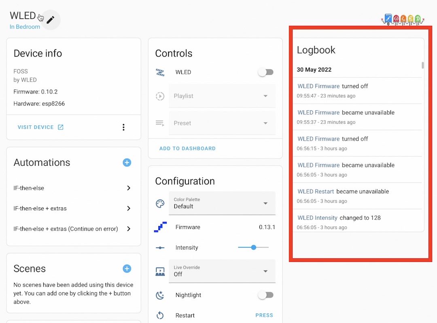This screenshot has height=323, width=437.
Task: Open the IF-then-else + extras automation
Action: click(72, 209)
